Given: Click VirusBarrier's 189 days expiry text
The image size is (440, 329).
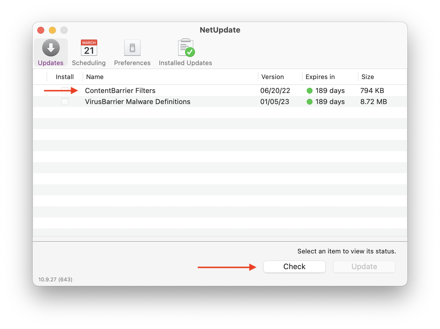Looking at the screenshot, I should (330, 102).
